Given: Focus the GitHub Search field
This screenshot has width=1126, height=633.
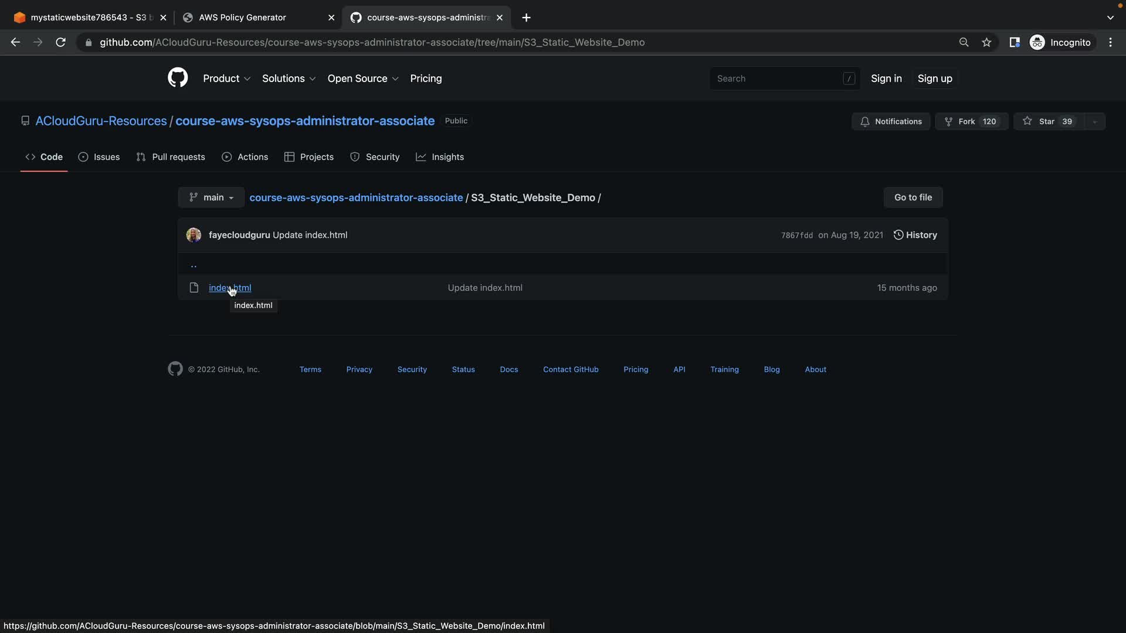Looking at the screenshot, I should pos(777,79).
